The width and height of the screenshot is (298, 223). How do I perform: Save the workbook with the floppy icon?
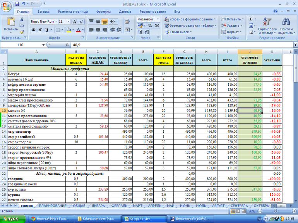17,3
